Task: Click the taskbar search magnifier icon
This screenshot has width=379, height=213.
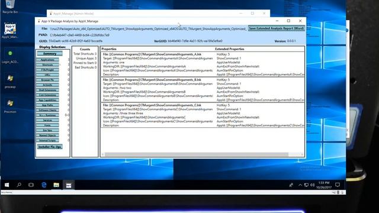Action: pos(19,185)
